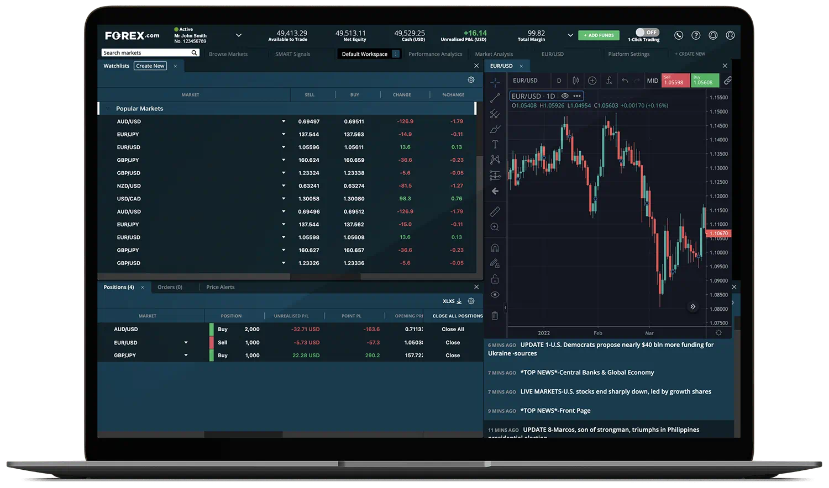Open the account summary dropdown near Total Margin
Image resolution: width=829 pixels, height=488 pixels.
click(x=570, y=35)
